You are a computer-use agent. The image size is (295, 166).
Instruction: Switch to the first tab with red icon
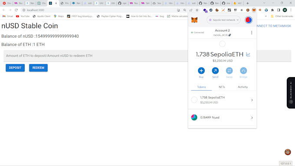tap(7, 3)
